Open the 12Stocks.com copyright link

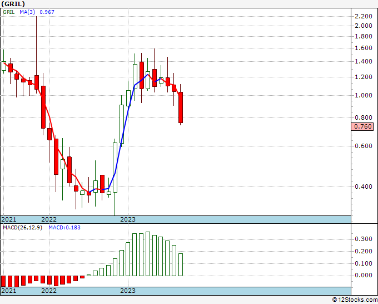click(x=355, y=300)
